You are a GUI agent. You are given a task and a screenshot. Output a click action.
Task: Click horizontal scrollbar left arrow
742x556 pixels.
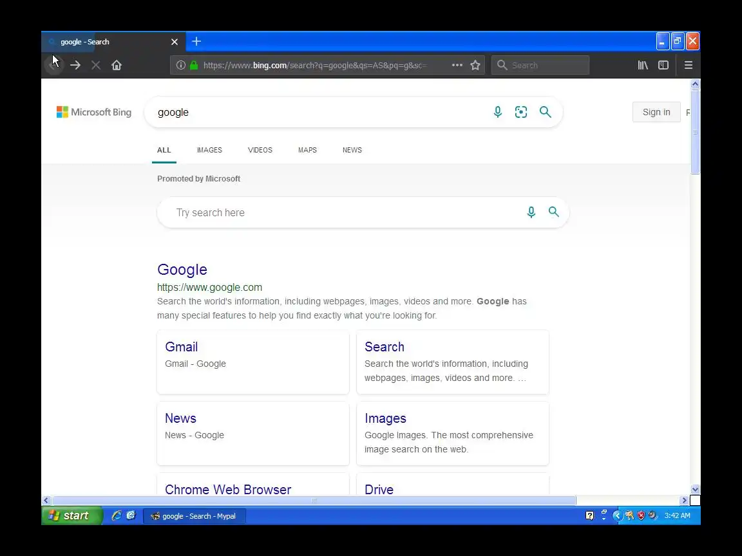click(x=46, y=500)
